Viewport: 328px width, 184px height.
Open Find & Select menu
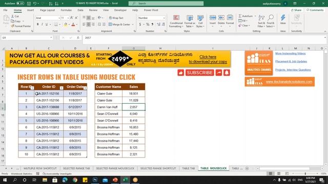[271, 21]
